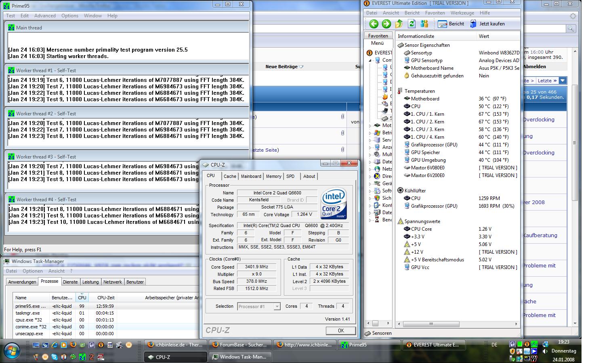This screenshot has height=363, width=590.
Task: Click the EVEREST folder up-arrow icon
Action: (399, 24)
